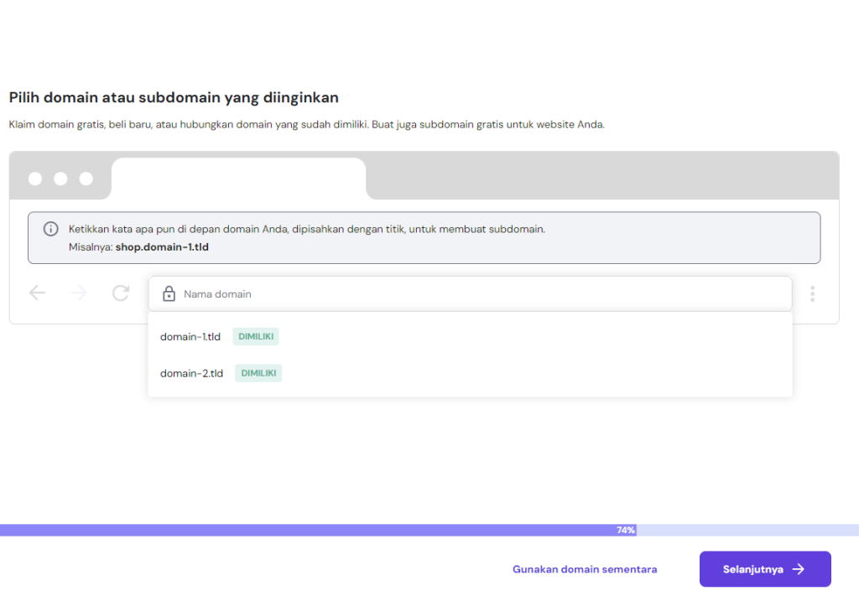The width and height of the screenshot is (859, 596).
Task: Use the Gunakan domain sementara link
Action: click(584, 568)
